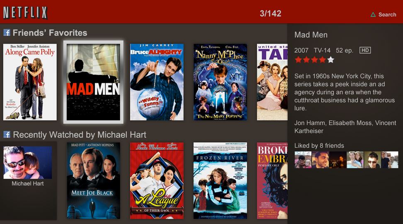Click the first red rating star
This screenshot has width=403, height=224.
pos(298,60)
